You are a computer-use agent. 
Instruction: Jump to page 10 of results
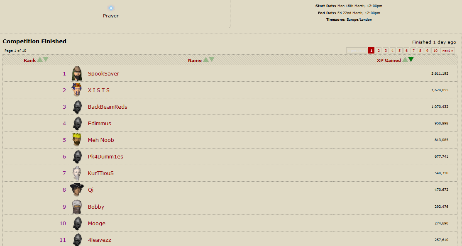tap(435, 51)
